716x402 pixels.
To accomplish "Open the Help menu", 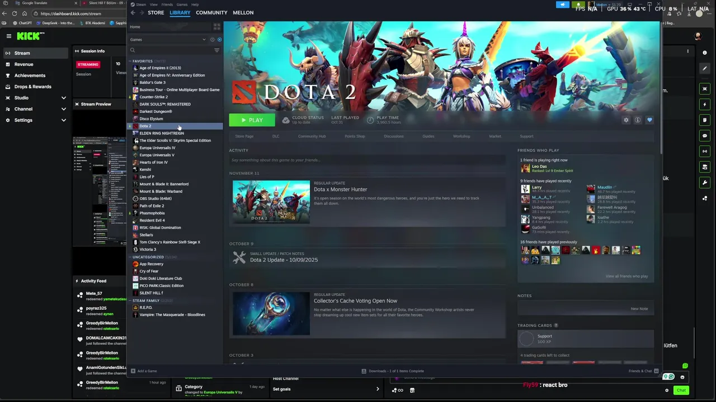I will tap(195, 4).
